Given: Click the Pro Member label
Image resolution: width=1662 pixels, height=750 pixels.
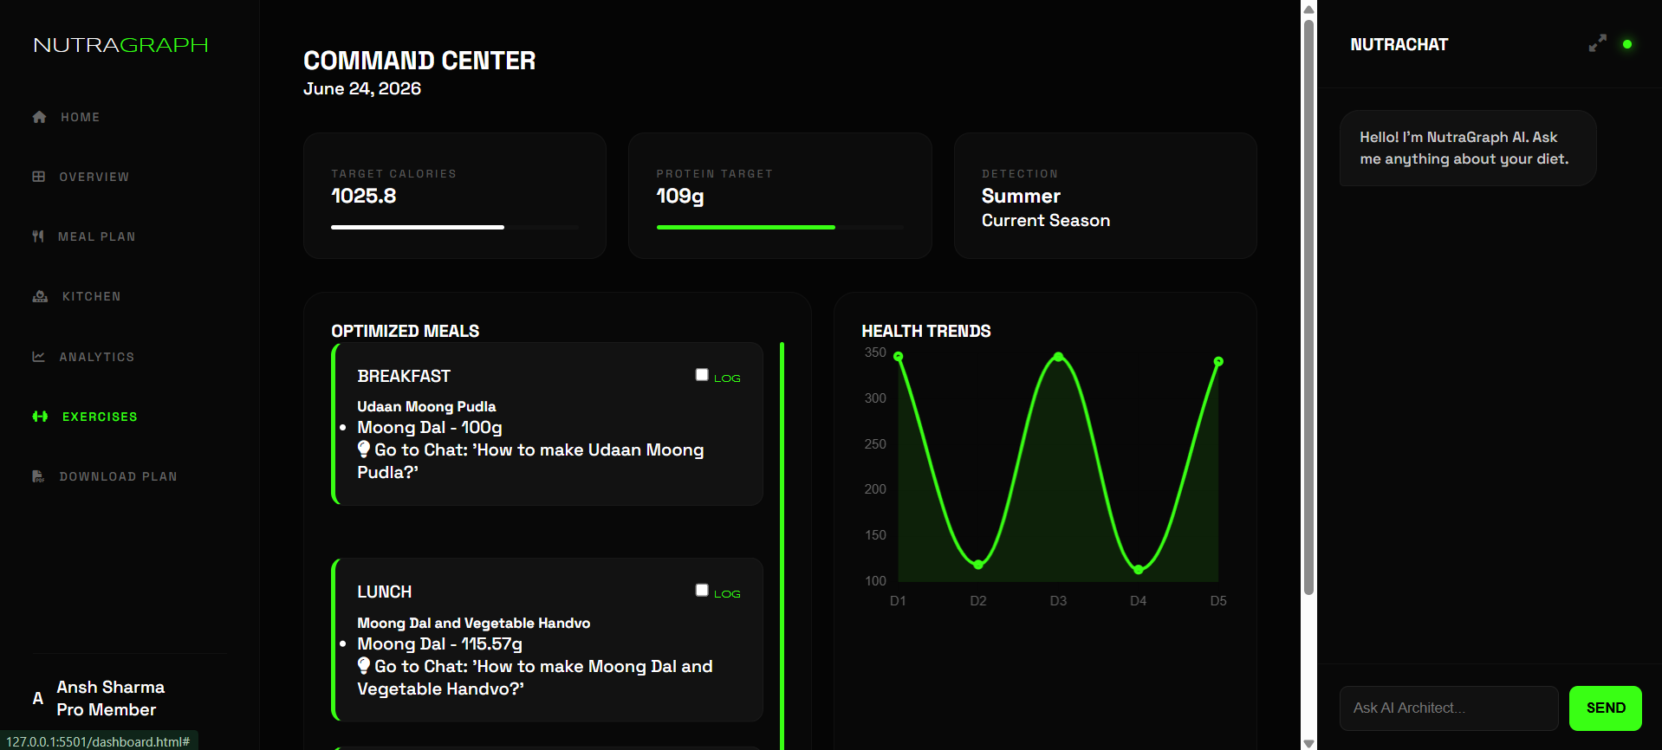Looking at the screenshot, I should 106,709.
